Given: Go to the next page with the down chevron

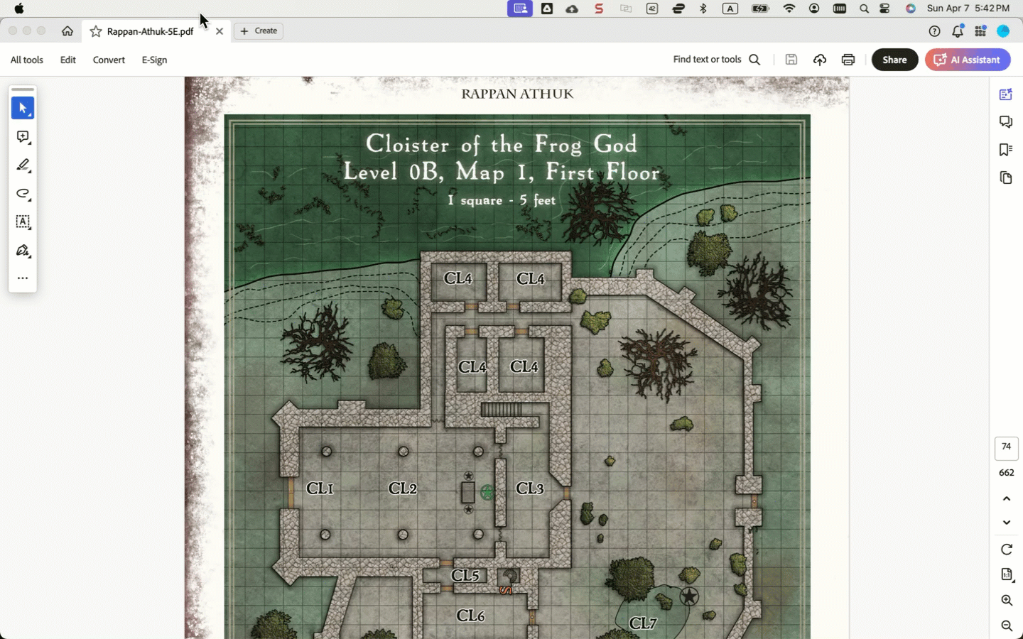Looking at the screenshot, I should pyautogui.click(x=1007, y=523).
